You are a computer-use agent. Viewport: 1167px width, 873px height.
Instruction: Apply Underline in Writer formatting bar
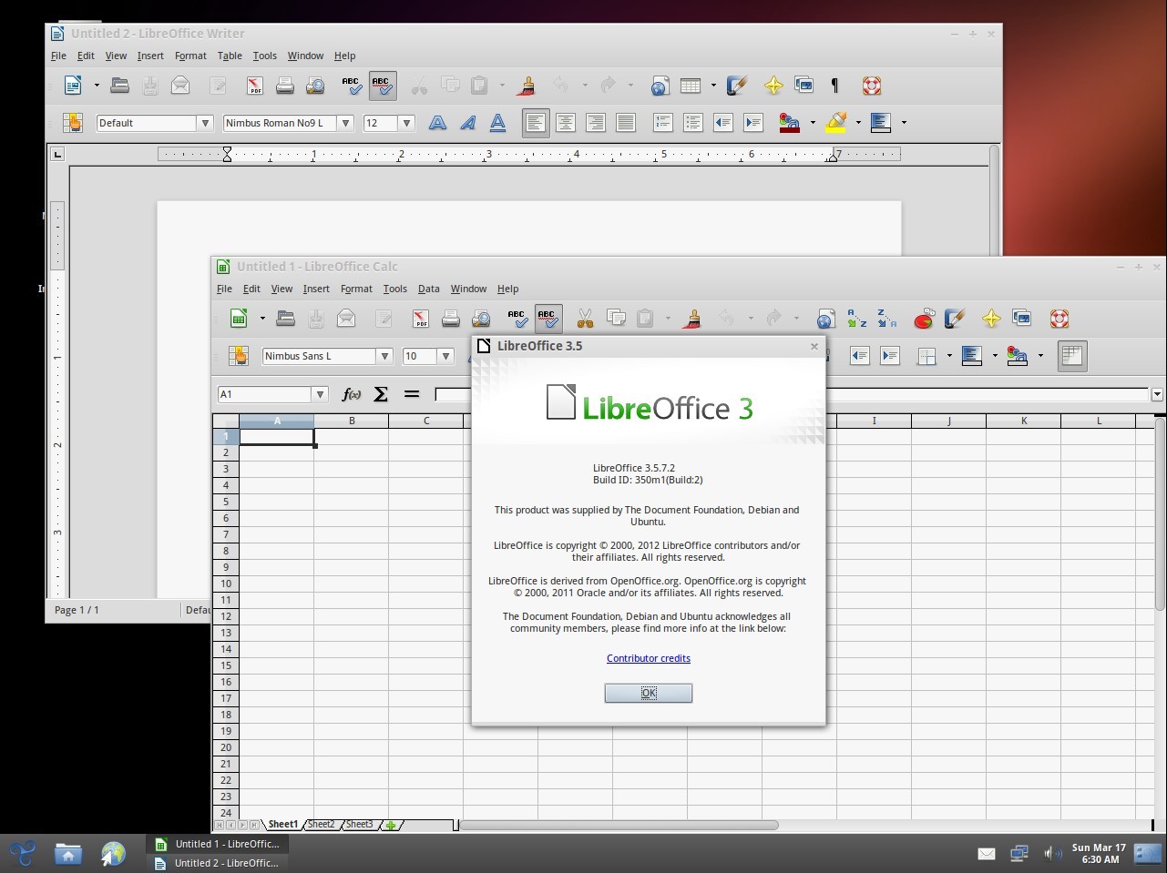[x=498, y=123]
